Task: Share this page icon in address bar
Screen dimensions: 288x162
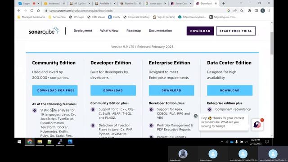Action: pyautogui.click(x=235, y=11)
